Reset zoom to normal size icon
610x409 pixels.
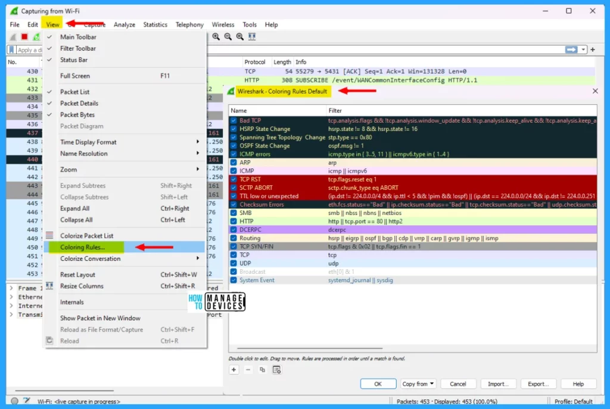(x=240, y=36)
